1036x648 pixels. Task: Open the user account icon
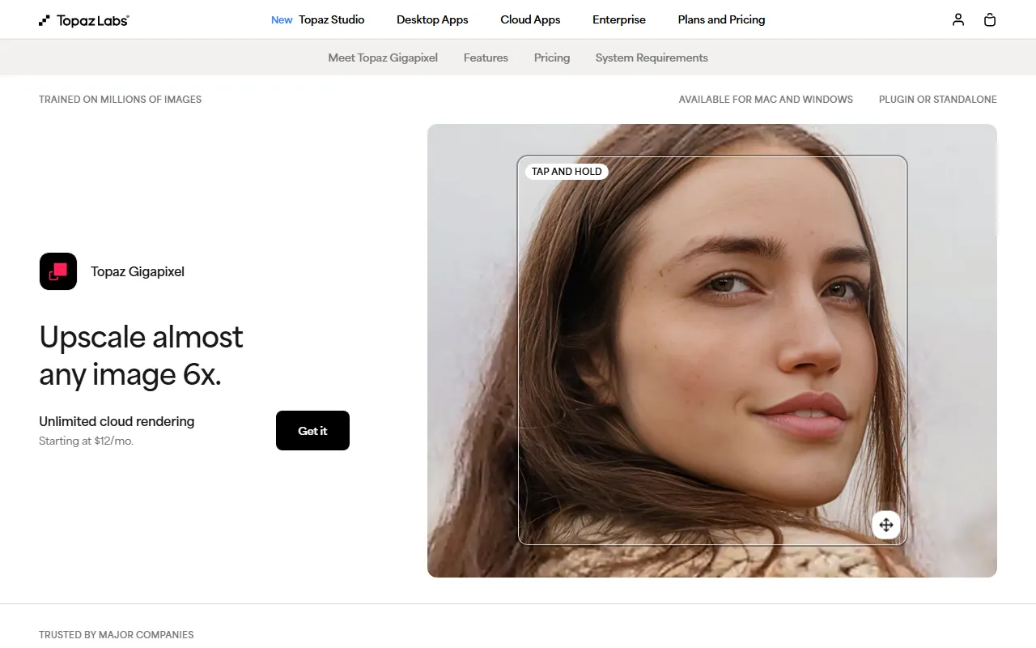click(958, 19)
